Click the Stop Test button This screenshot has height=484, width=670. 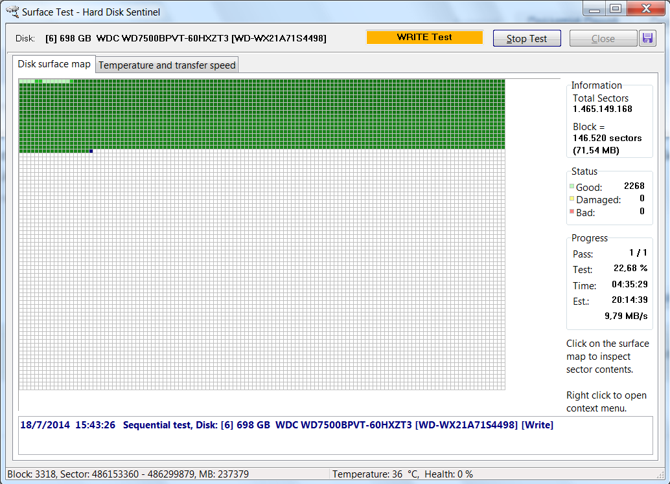(x=526, y=38)
